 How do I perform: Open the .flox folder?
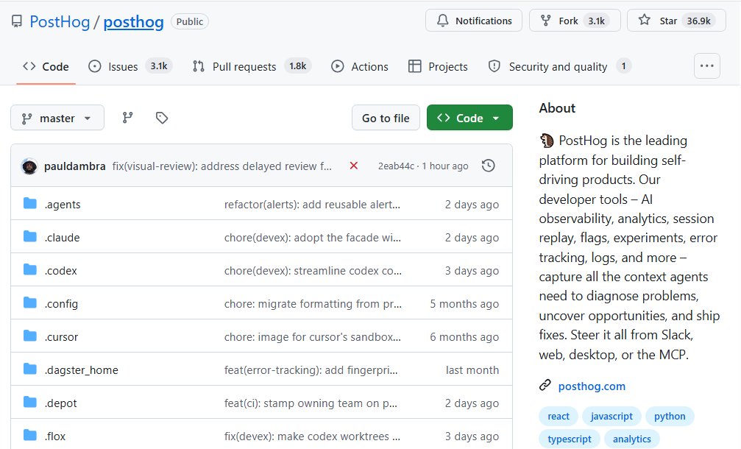pos(54,436)
